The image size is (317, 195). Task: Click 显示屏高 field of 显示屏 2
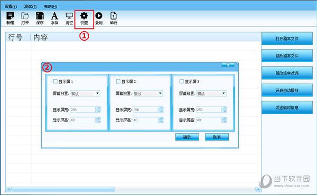coord(145,120)
